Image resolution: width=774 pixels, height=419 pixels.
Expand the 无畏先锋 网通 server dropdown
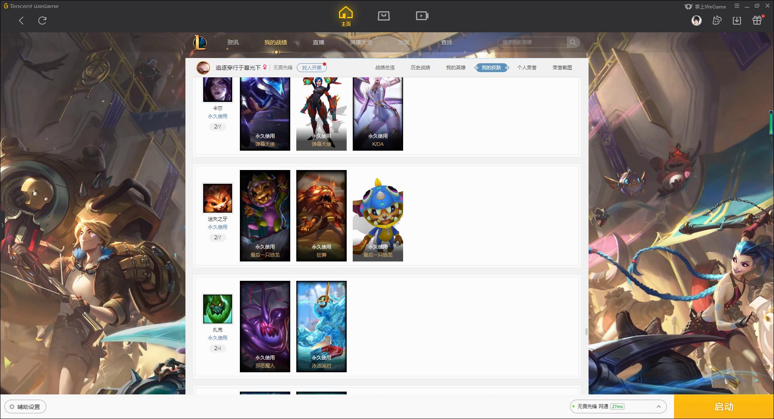(618, 407)
